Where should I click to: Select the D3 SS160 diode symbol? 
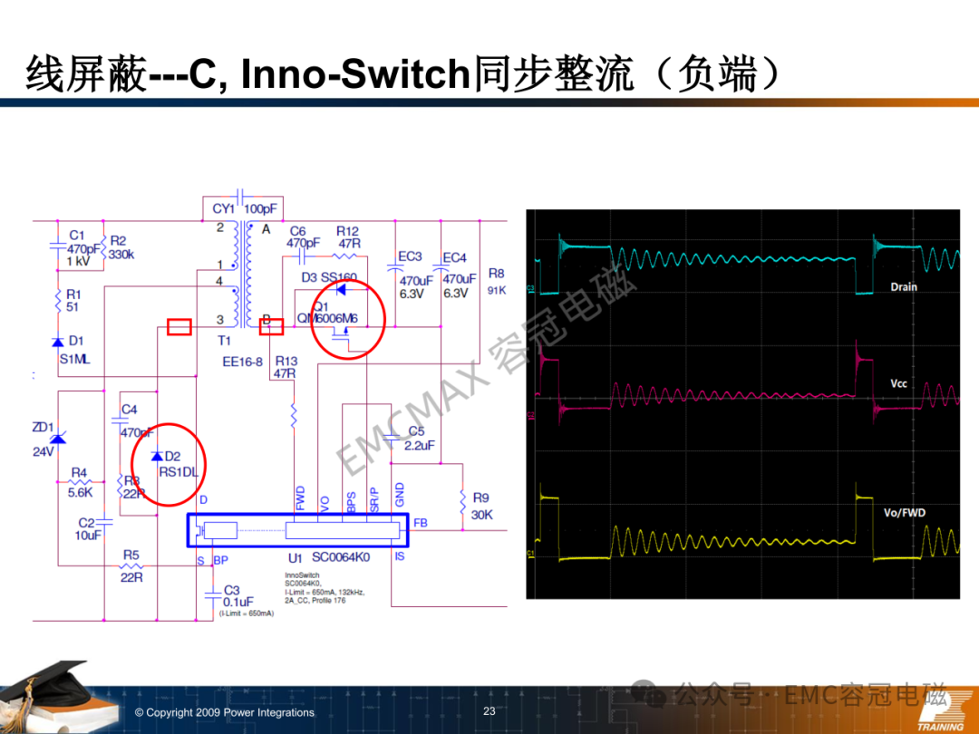pyautogui.click(x=342, y=290)
